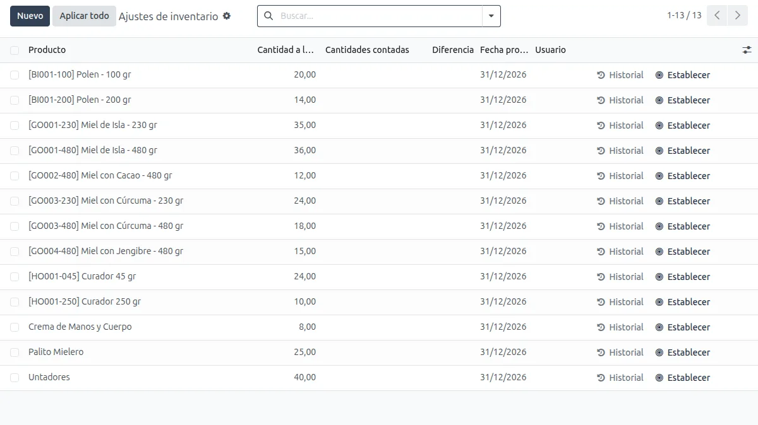Select the Crema de Manos y Cuerpo checkbox

click(x=15, y=327)
